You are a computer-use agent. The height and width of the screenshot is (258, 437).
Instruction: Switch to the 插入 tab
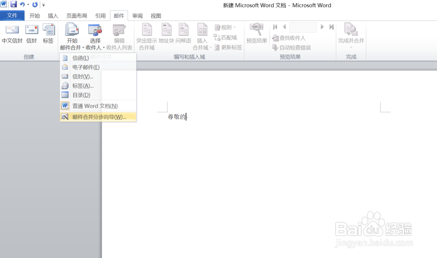[x=53, y=16]
